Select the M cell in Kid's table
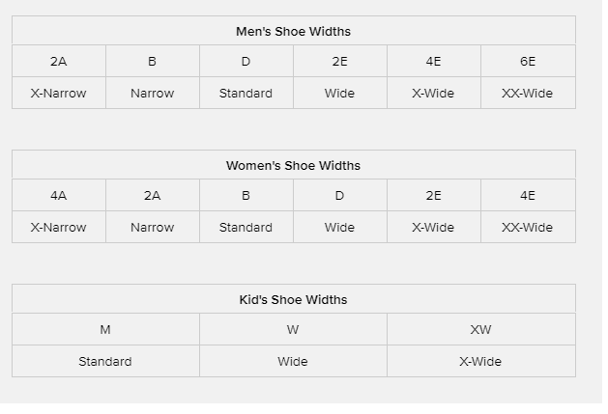 coord(105,330)
